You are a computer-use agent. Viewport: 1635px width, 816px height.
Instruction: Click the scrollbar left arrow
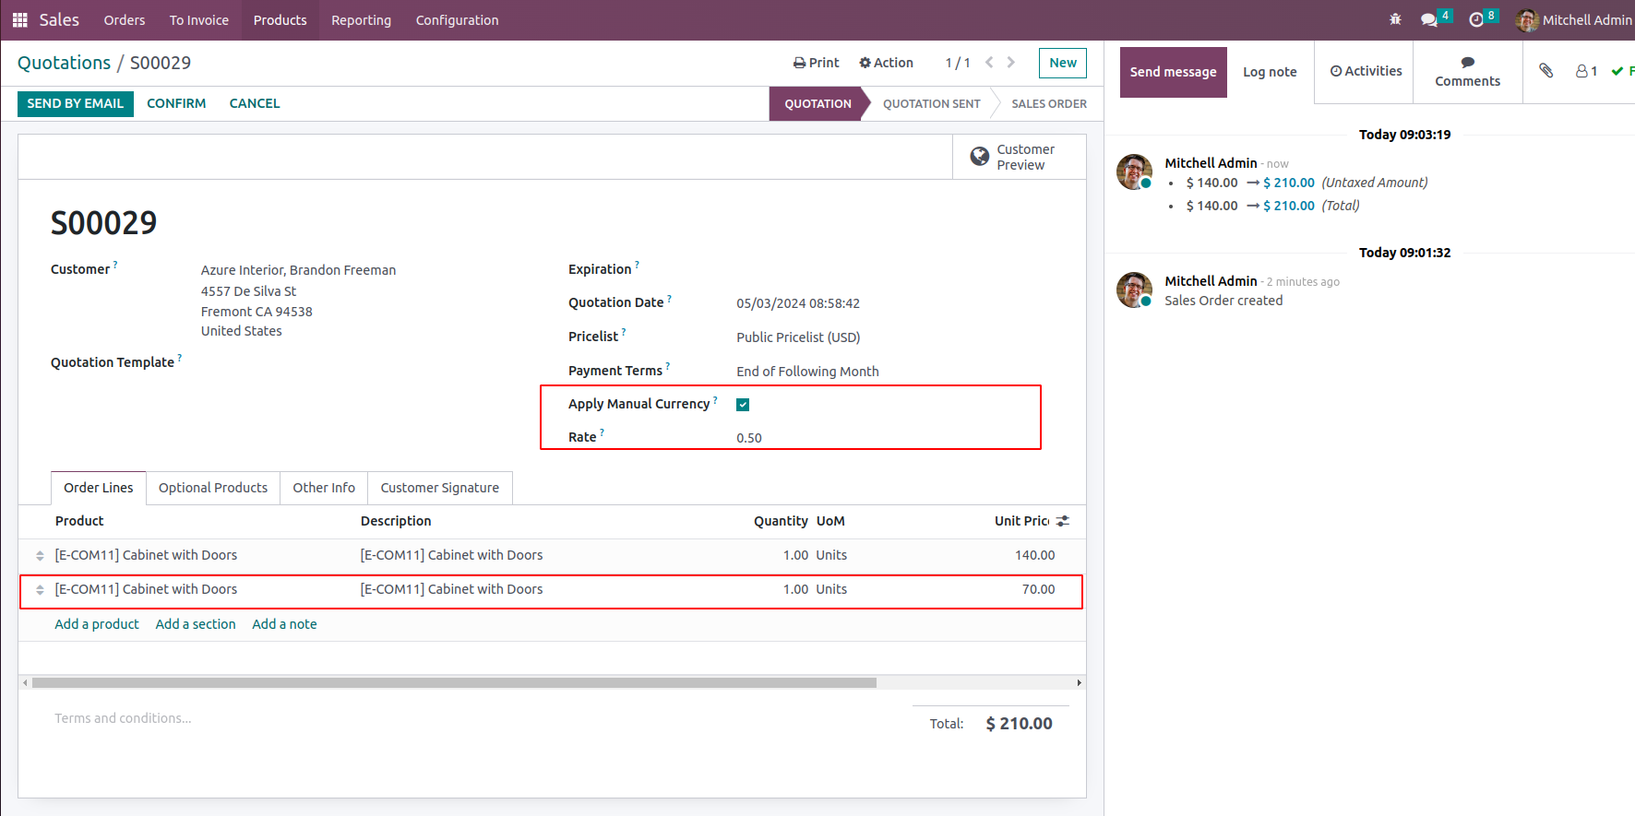(25, 683)
